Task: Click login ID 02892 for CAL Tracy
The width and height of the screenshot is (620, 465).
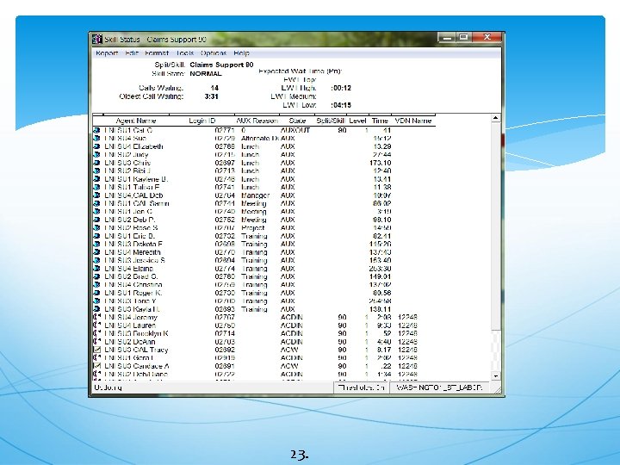Action: tap(225, 350)
